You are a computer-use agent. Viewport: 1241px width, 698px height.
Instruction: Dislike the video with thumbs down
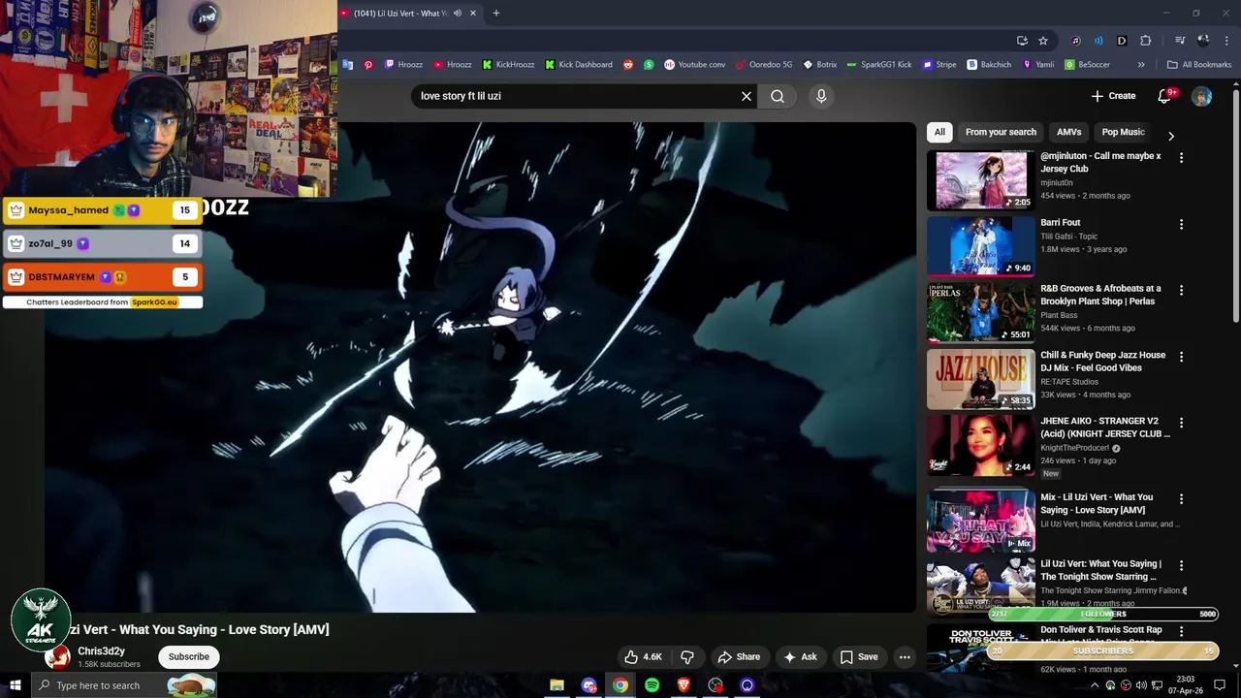pos(687,657)
